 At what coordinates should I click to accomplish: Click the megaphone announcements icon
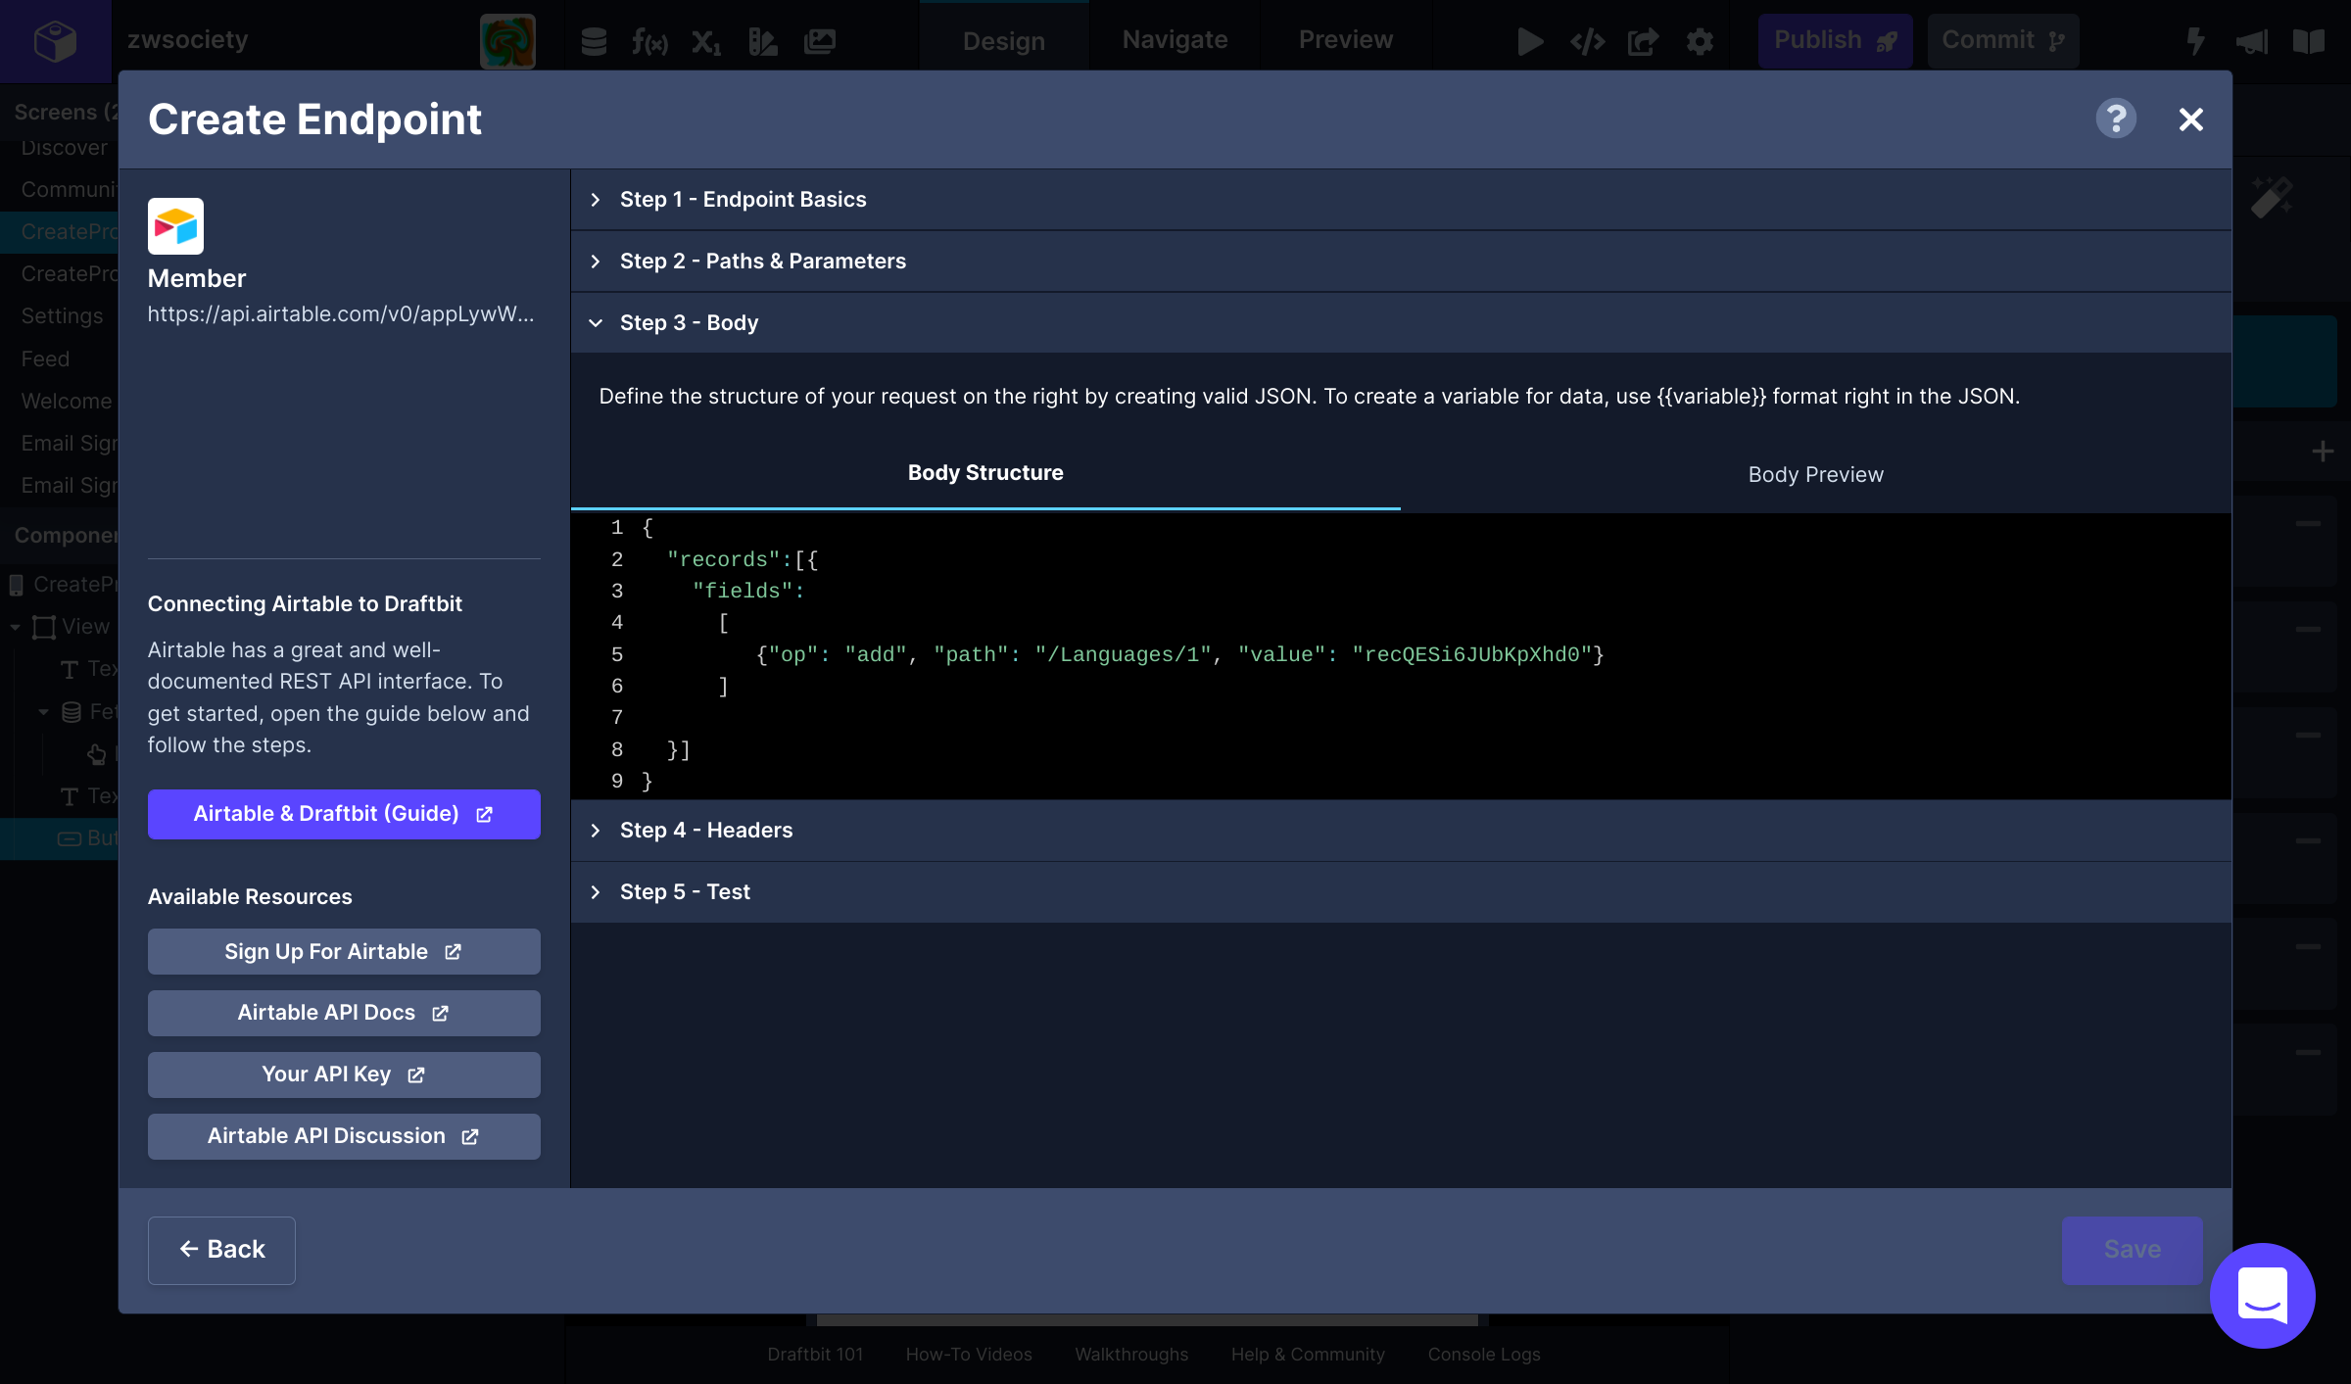pyautogui.click(x=2251, y=41)
